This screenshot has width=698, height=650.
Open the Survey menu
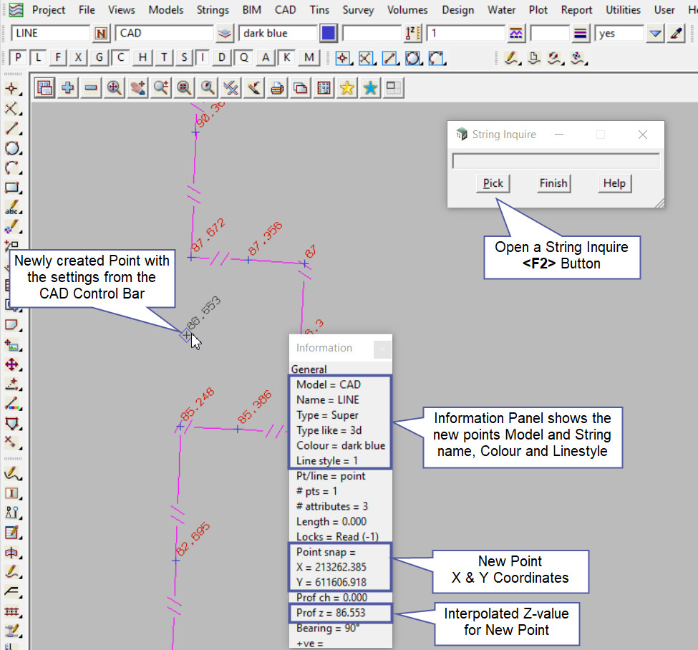(358, 10)
